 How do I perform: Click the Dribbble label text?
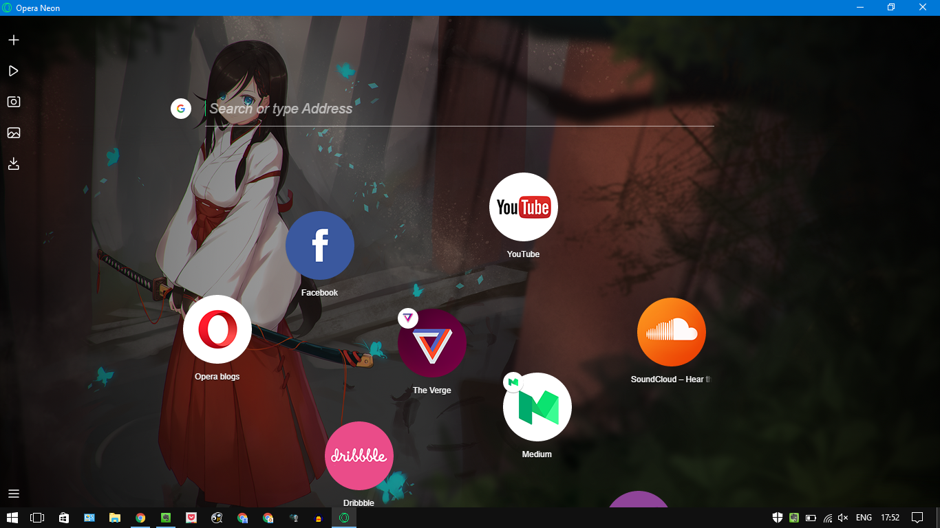click(x=359, y=503)
